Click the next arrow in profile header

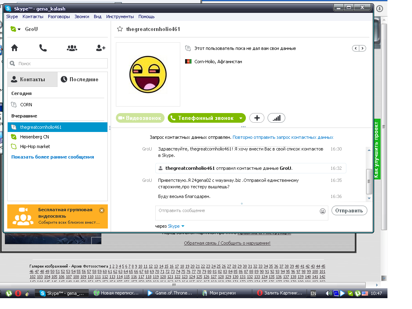point(363,48)
